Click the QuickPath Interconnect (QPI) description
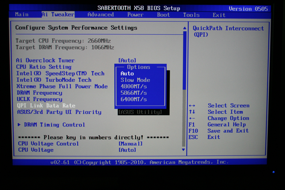285x190 pixels. (228, 31)
